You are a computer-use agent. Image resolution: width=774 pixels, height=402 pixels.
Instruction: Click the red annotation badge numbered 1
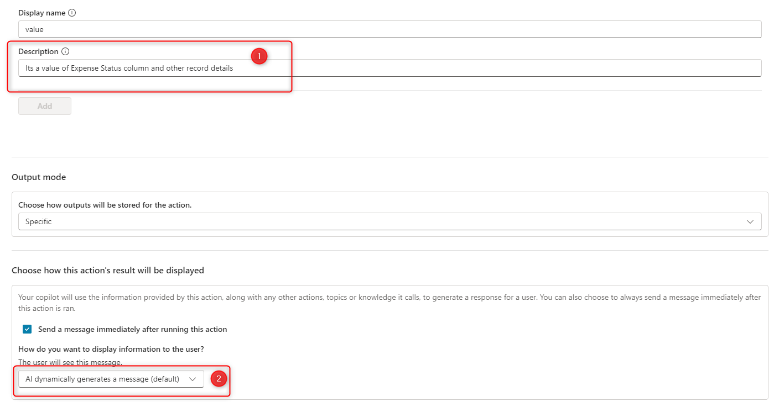tap(259, 56)
